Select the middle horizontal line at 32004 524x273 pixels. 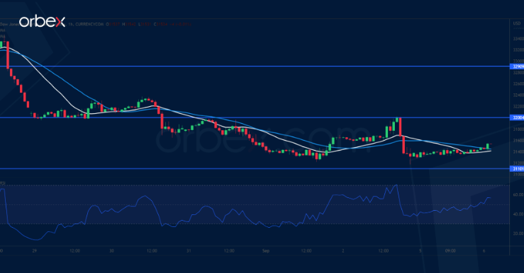(x=255, y=117)
